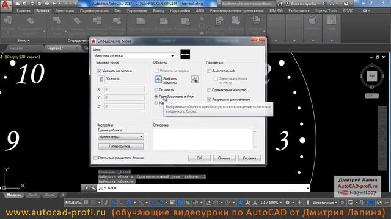Open the 1:1 / 100% annotation scale dropdown

pyautogui.click(x=271, y=203)
